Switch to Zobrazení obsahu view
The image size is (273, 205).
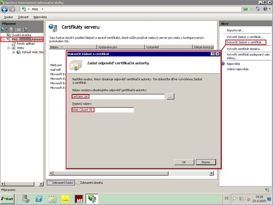click(89, 183)
